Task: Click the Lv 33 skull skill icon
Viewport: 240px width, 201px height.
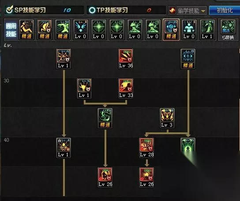Action: [x=126, y=85]
